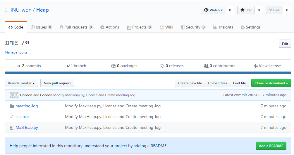Open the 0 packages page
The image size is (294, 155).
[x=124, y=66]
